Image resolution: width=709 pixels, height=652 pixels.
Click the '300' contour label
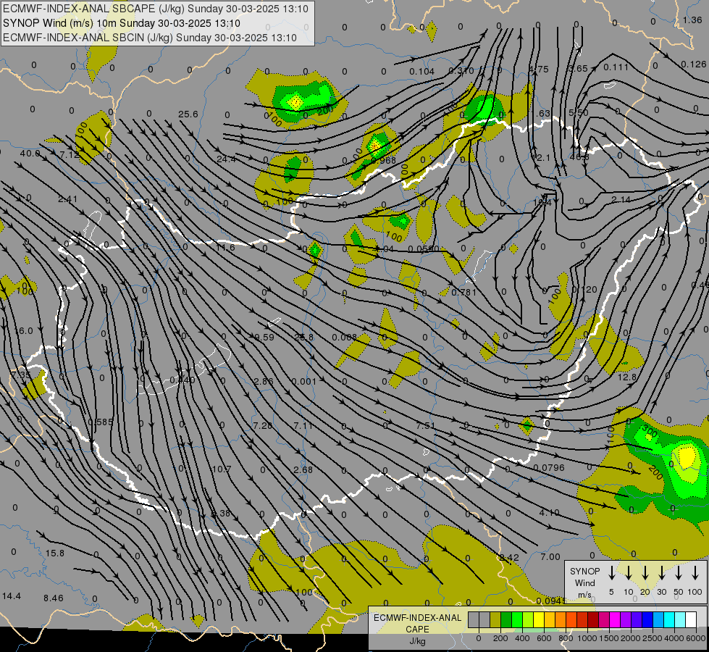point(650,431)
